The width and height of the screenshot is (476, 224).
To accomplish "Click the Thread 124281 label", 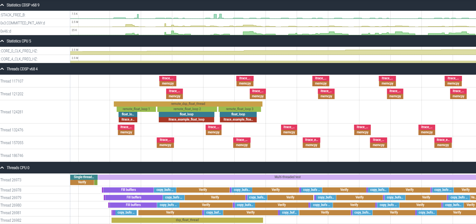I will [12, 112].
